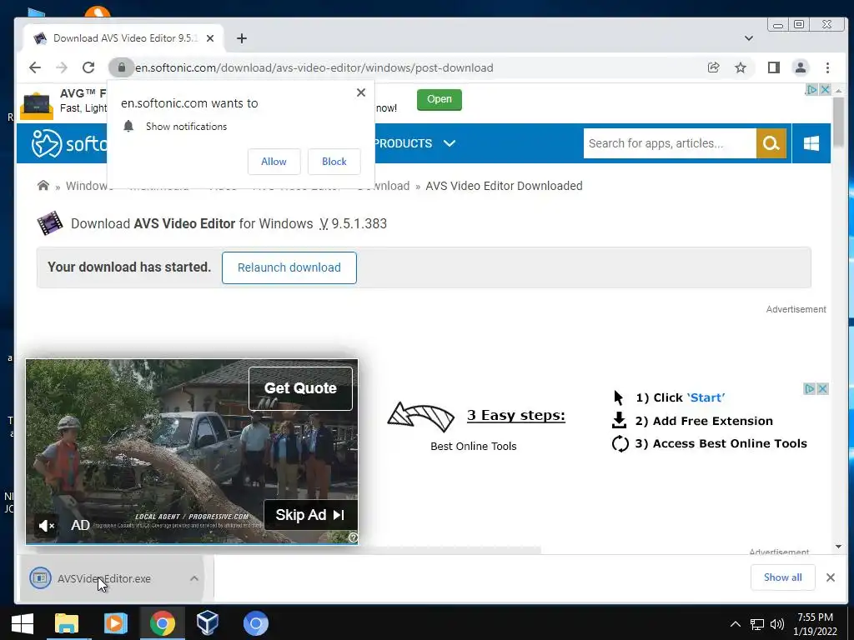854x640 pixels.
Task: Share this page via share icon
Action: pyautogui.click(x=713, y=67)
